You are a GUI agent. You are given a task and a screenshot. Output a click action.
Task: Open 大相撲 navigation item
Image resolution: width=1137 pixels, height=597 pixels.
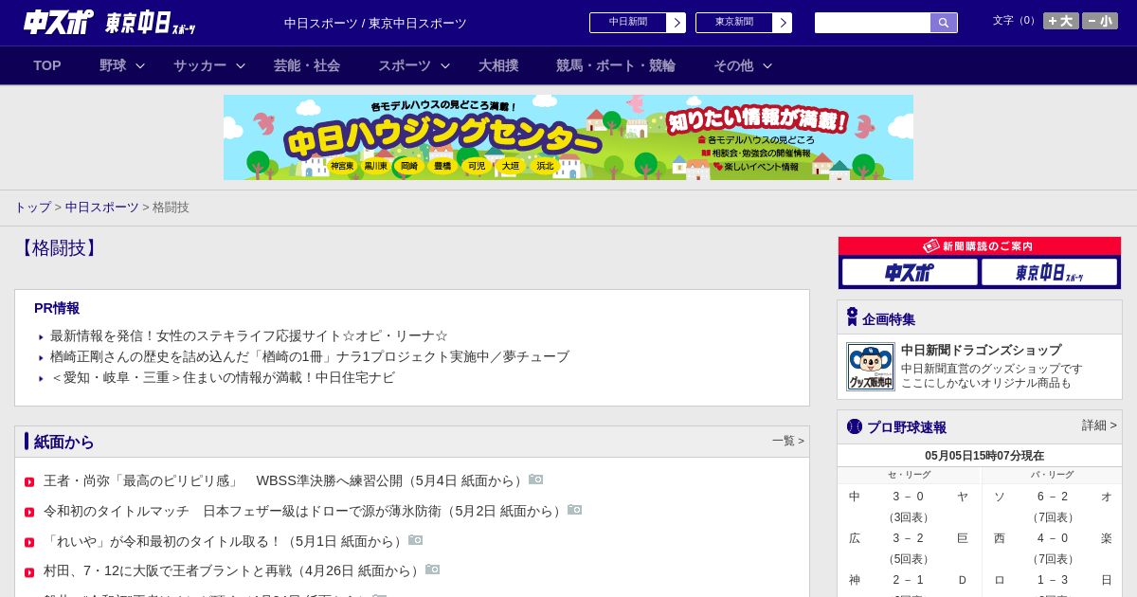point(498,65)
